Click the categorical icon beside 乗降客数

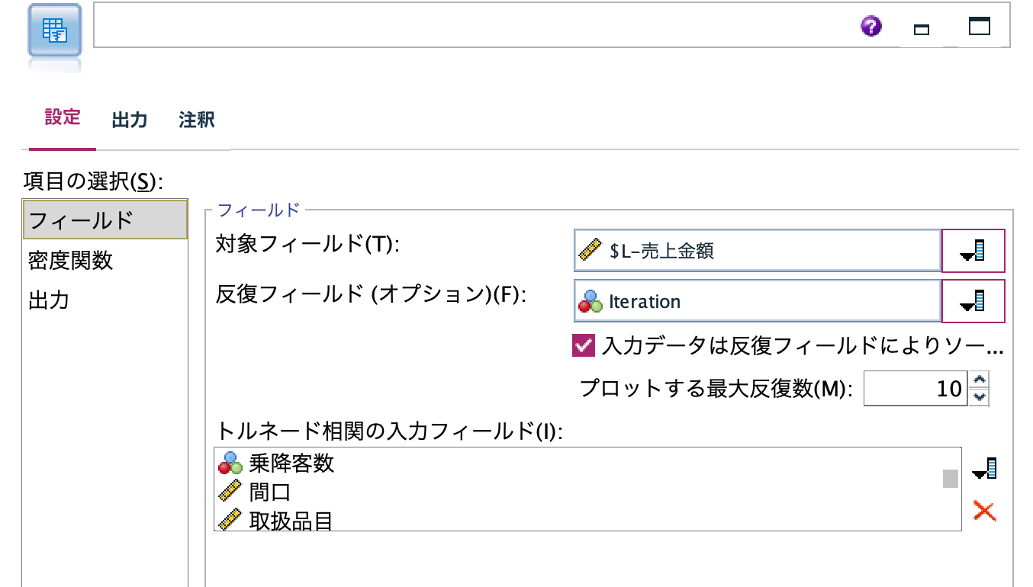pos(231,461)
